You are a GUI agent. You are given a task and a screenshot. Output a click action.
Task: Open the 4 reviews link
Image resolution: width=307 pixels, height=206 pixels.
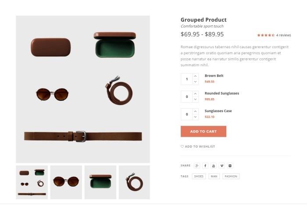284,35
